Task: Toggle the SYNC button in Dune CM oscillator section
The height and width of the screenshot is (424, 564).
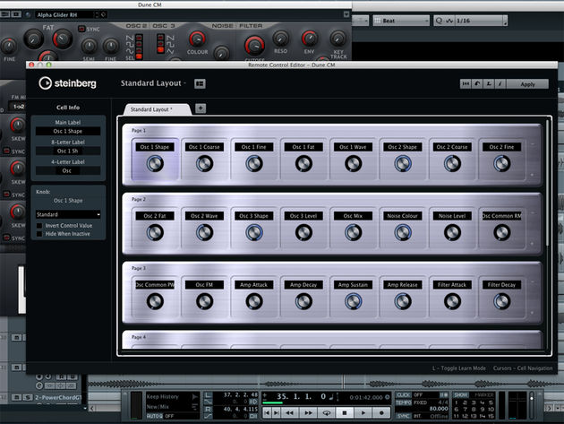Action: 81,29
